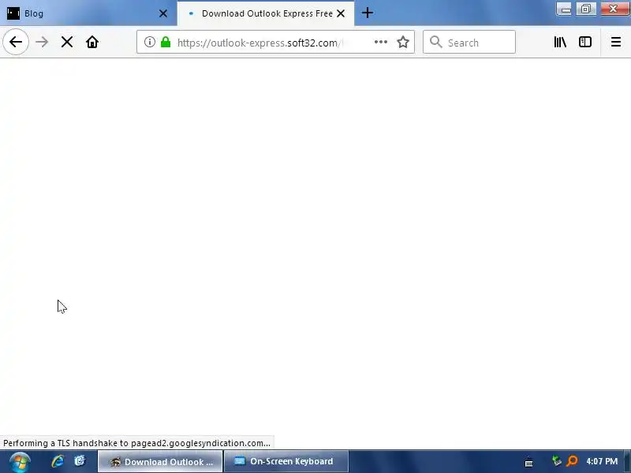Minimize the Firefox window
The image size is (631, 473).
tap(566, 9)
